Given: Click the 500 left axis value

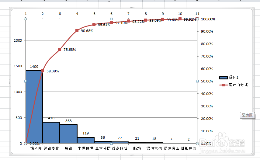Looking at the screenshot, I should coord(19,118).
